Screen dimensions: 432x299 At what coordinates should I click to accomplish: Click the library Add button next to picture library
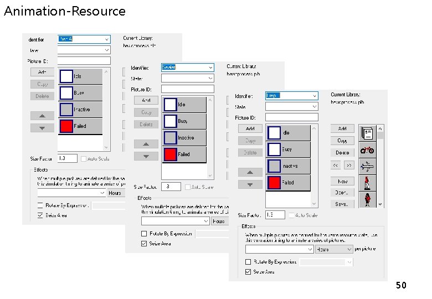pos(342,128)
